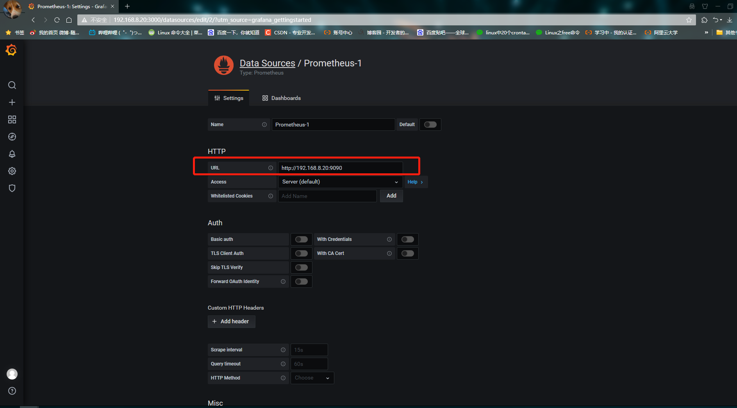Click the info icon for Whitelisted Cookies
The image size is (737, 408).
271,196
